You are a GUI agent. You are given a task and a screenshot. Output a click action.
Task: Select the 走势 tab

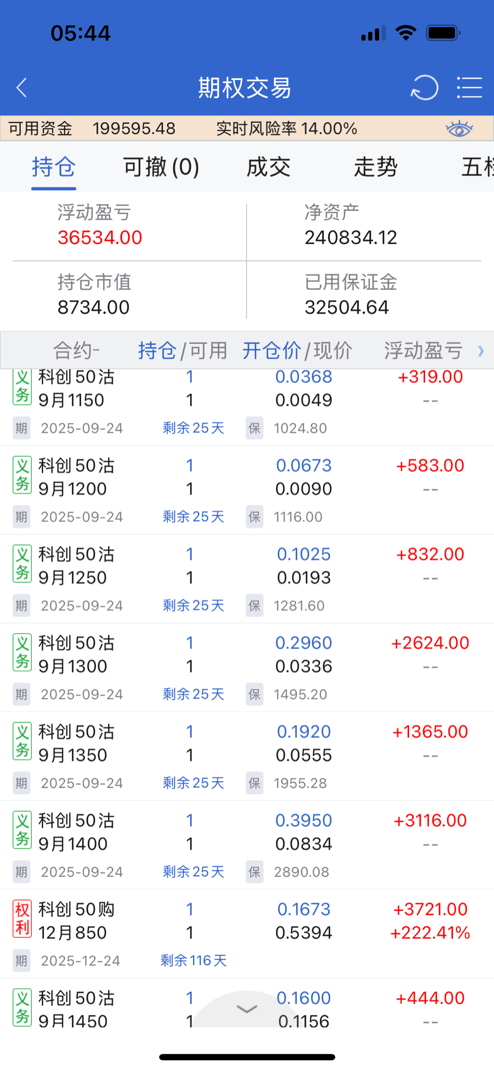point(375,167)
